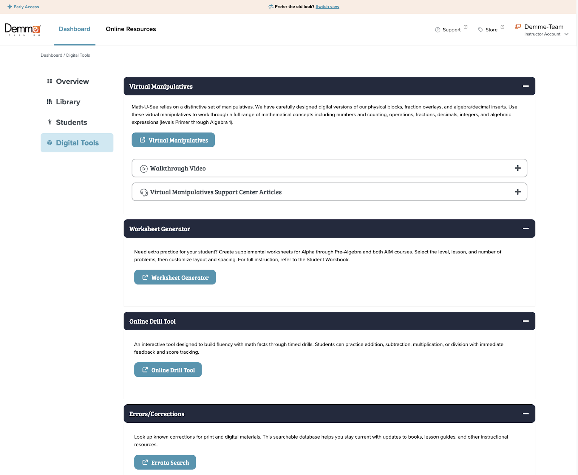Collapse the Worksheet Generator section
The image size is (578, 475).
coord(526,229)
